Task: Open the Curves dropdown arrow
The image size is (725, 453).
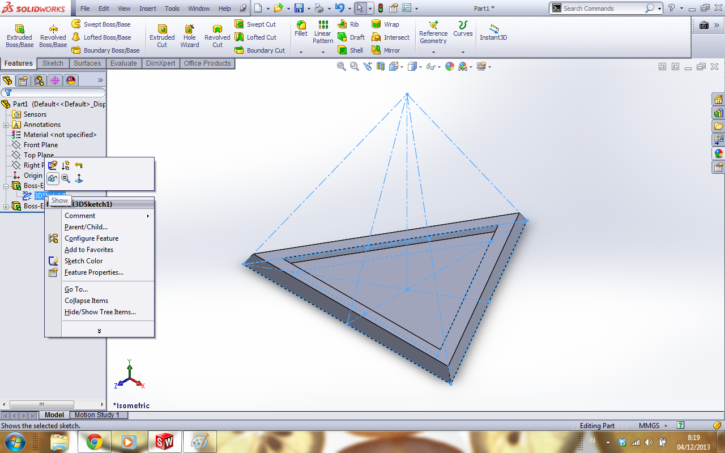Action: pos(463,52)
